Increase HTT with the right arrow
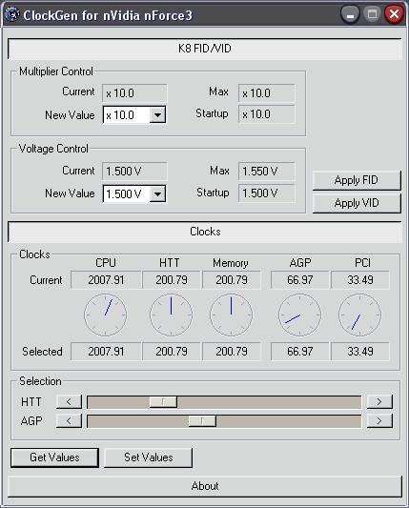 379,402
